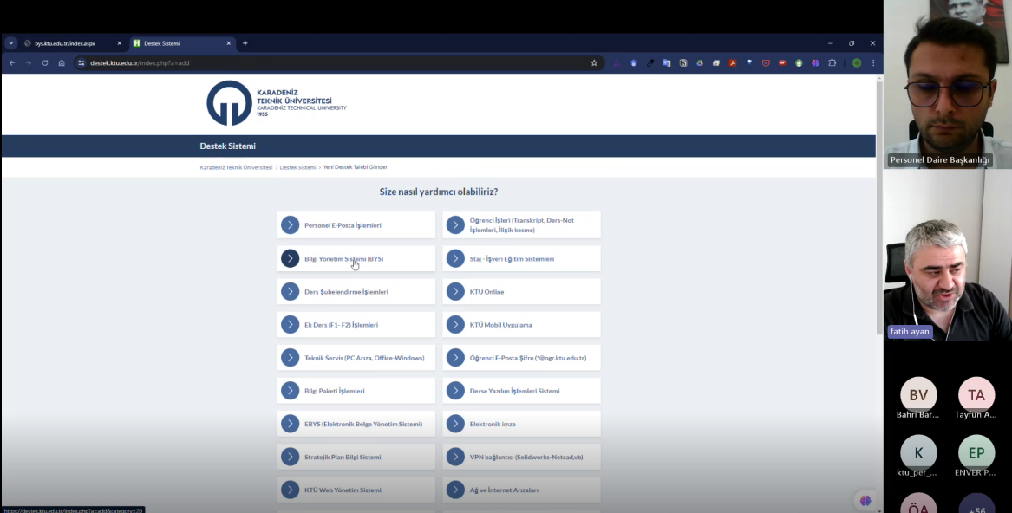Image resolution: width=1012 pixels, height=513 pixels.
Task: Click the browser forward arrow
Action: [x=29, y=62]
